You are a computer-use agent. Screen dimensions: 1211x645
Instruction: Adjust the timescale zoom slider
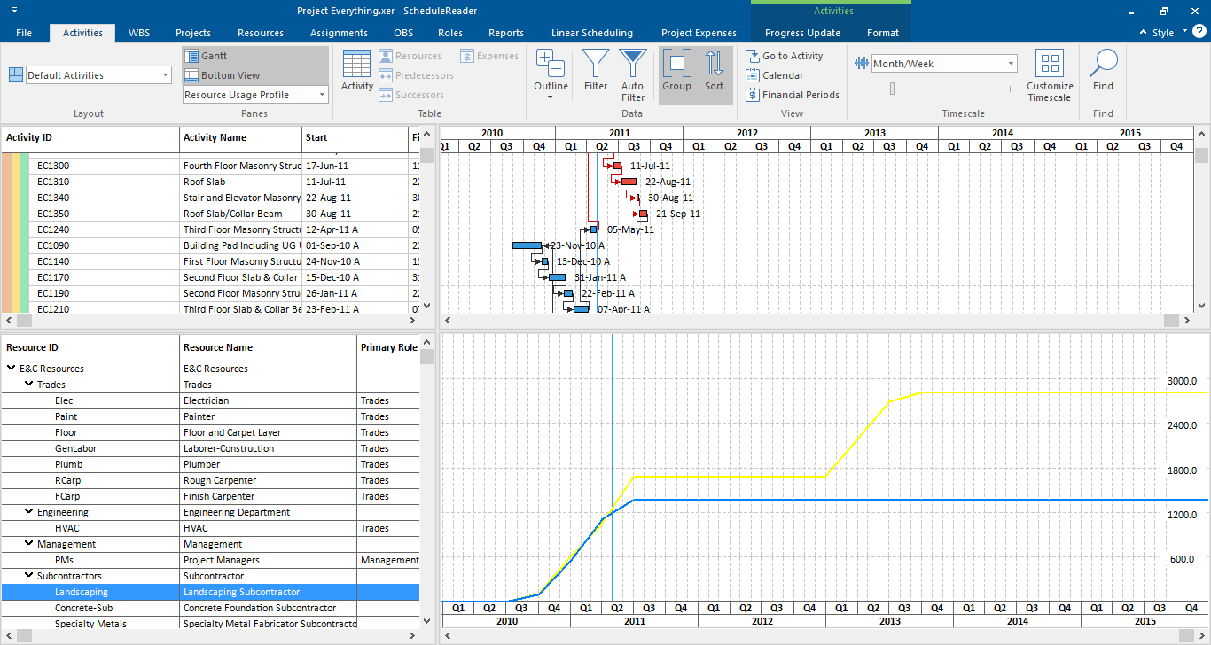891,89
